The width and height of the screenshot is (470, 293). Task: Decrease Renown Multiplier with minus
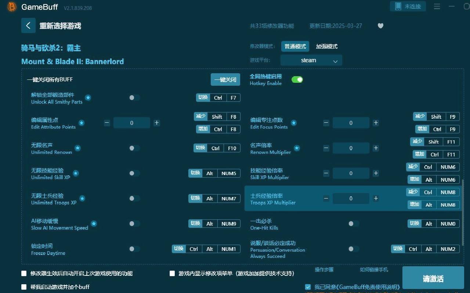point(326,148)
